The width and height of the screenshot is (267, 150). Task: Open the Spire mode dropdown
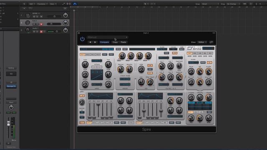coord(162,49)
